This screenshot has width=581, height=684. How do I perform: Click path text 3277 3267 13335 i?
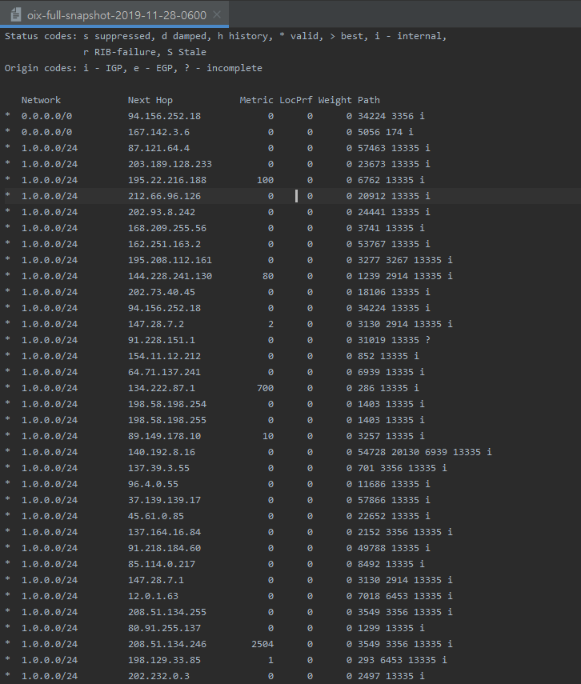[405, 260]
